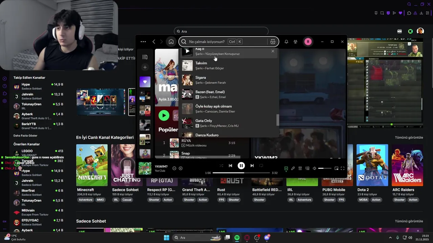
Task: View all Sadece Sohbet channels link
Action: point(409,221)
